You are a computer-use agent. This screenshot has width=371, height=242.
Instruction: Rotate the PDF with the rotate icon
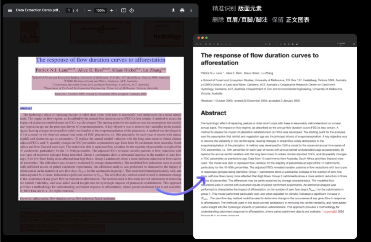(x=132, y=10)
